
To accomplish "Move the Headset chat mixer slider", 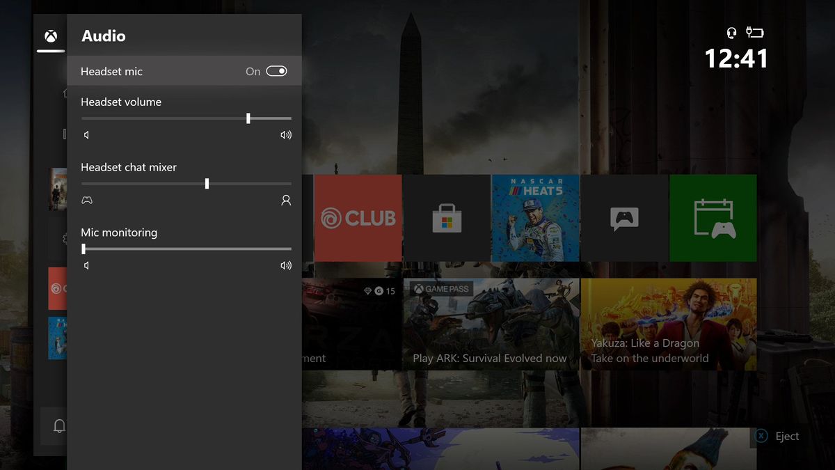I will pyautogui.click(x=206, y=183).
